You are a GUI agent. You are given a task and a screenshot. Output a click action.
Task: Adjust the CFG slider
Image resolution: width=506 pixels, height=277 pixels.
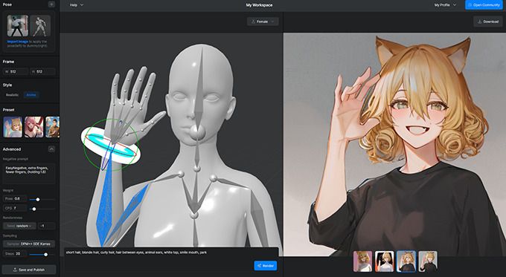click(x=34, y=209)
